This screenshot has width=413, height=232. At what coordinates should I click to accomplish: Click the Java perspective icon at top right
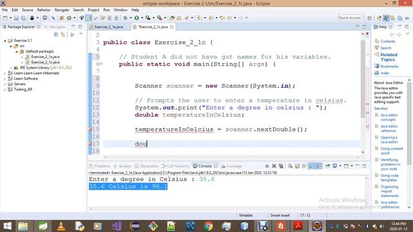386,18
